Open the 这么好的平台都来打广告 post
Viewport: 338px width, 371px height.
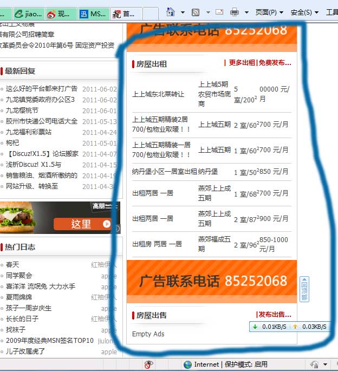(x=42, y=89)
